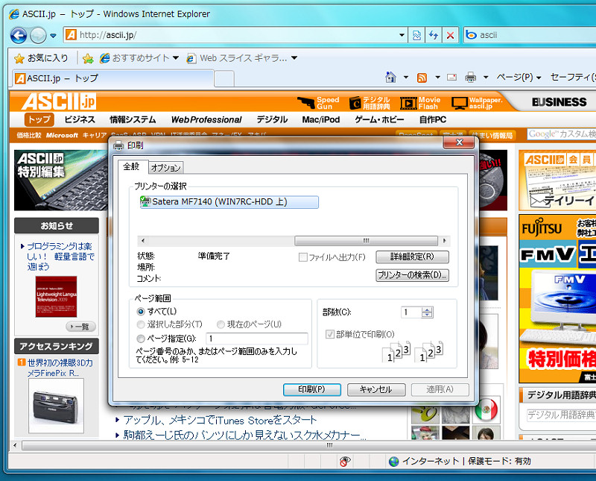Select the 情報システム navigation item
Viewport: 596px width, 481px height.
point(133,119)
